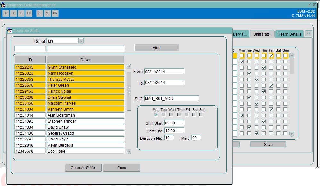
Task: Switch to the Shift Patt... tab
Action: pyautogui.click(x=262, y=34)
